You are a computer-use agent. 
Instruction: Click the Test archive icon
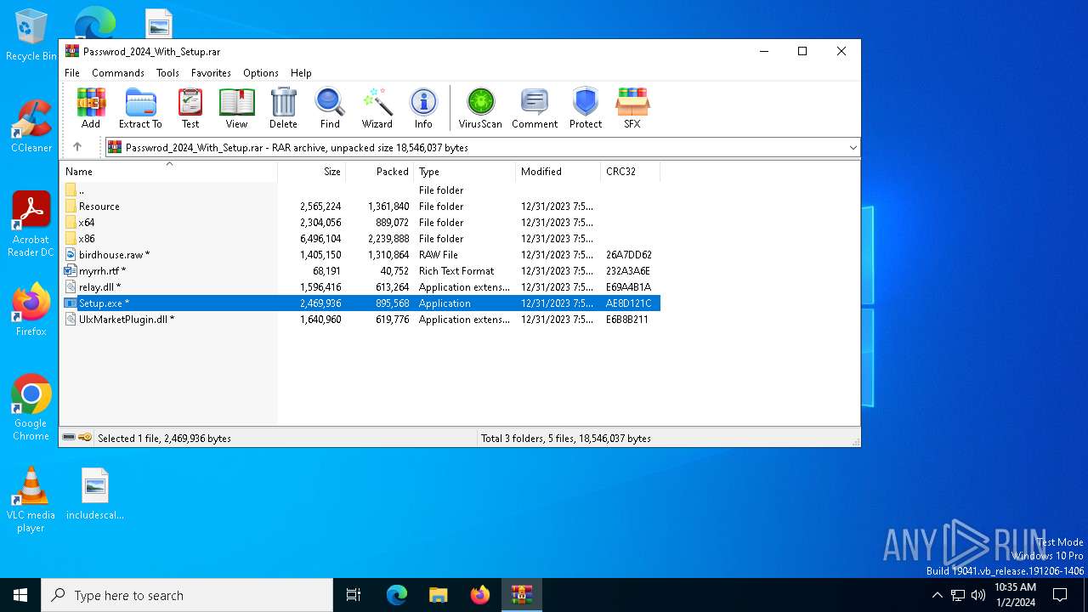(x=190, y=108)
